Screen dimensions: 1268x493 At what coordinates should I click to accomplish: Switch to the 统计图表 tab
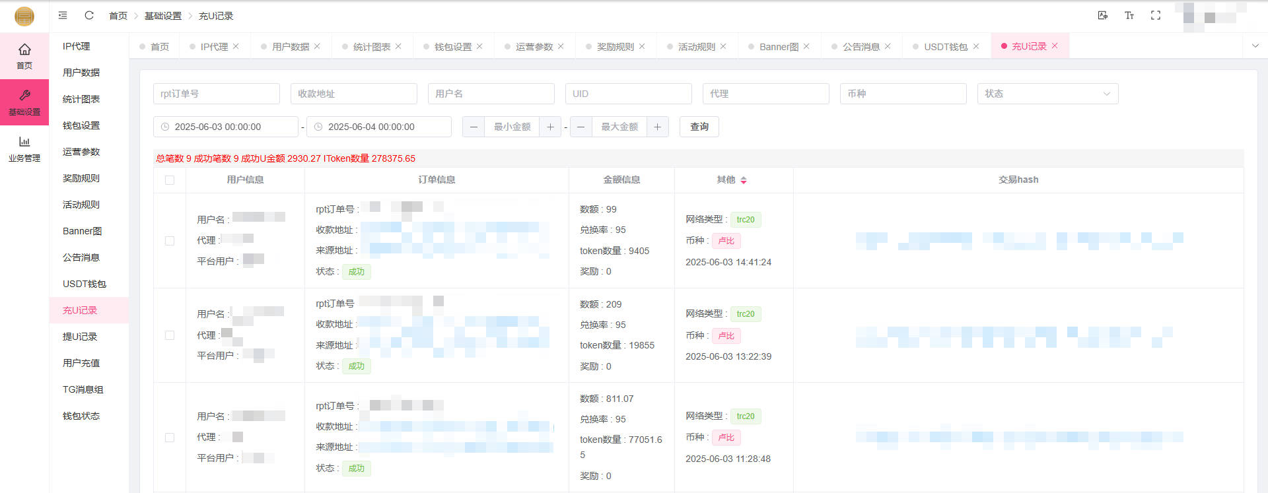pyautogui.click(x=371, y=47)
